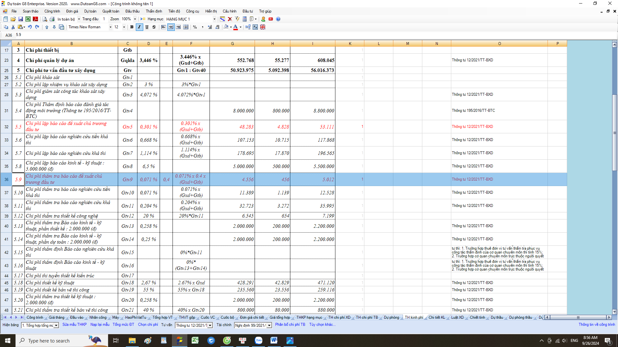Undo the last action

[30, 27]
